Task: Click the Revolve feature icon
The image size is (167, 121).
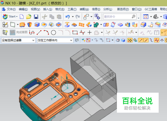Action: click(x=30, y=25)
